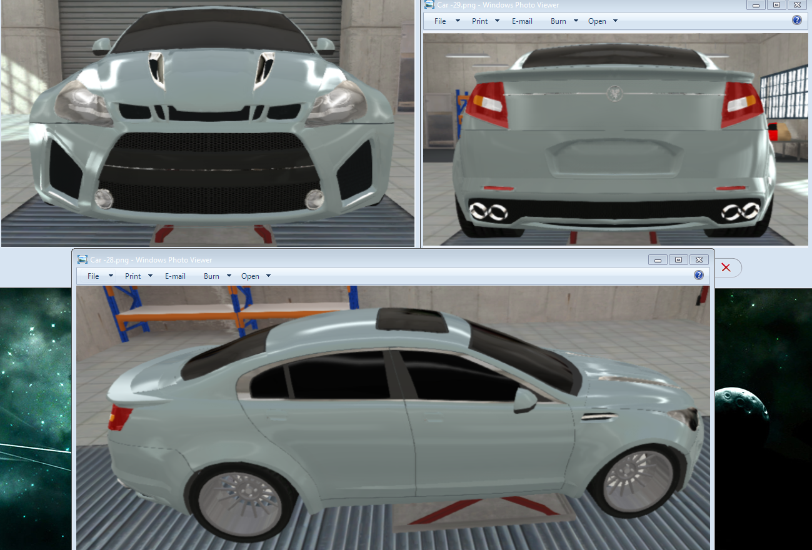Close the Car -29.png window
This screenshot has height=550, width=812.
tap(796, 4)
